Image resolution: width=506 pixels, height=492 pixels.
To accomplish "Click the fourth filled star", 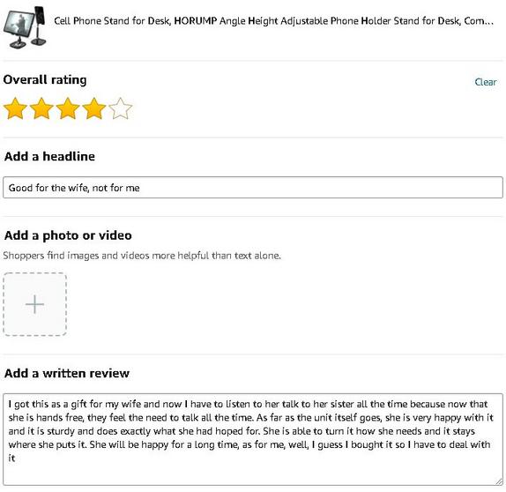I will point(94,108).
